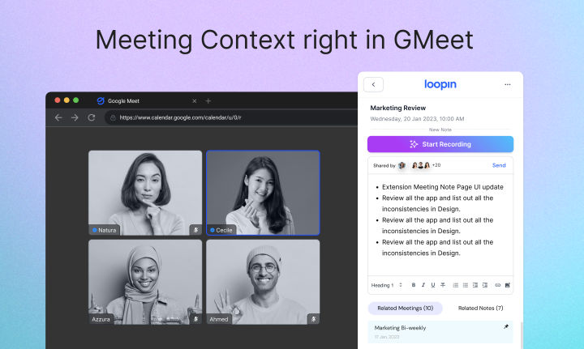
Task: Select Cecile's video tile
Action: [263, 193]
